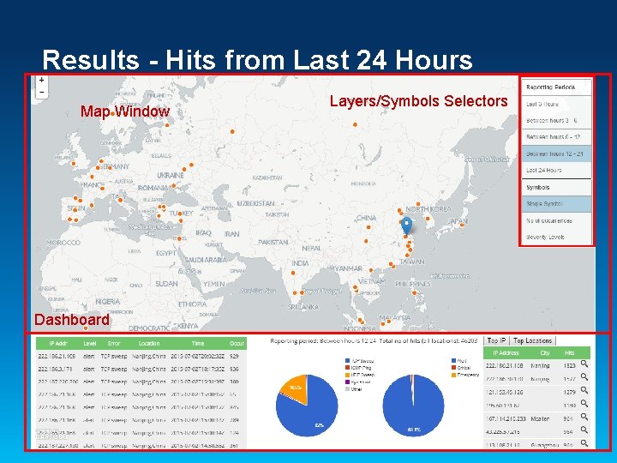Image resolution: width=617 pixels, height=463 pixels.
Task: Click the 1823 hits cell
Action: [x=569, y=365]
